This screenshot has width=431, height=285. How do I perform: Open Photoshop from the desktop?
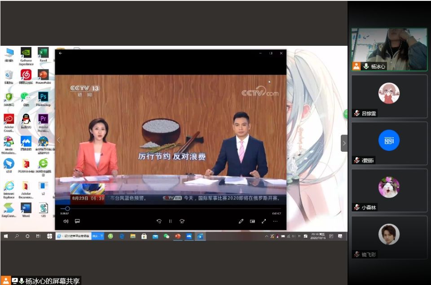pyautogui.click(x=43, y=97)
